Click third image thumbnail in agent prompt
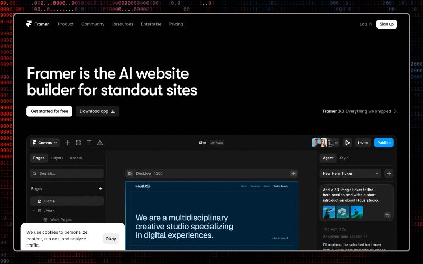 pos(356,212)
